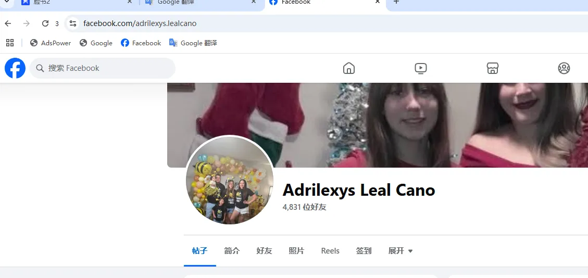The height and width of the screenshot is (278, 588).
Task: Open the 照片 profile tab
Action: point(296,250)
